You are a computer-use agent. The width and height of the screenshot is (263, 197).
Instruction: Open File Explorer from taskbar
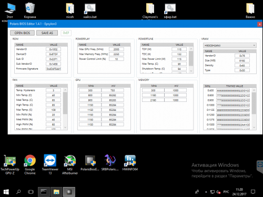[56, 192]
